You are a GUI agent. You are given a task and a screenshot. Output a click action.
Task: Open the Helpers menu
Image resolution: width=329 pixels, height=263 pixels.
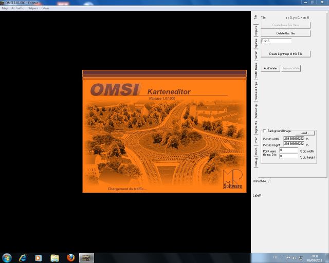(x=32, y=8)
